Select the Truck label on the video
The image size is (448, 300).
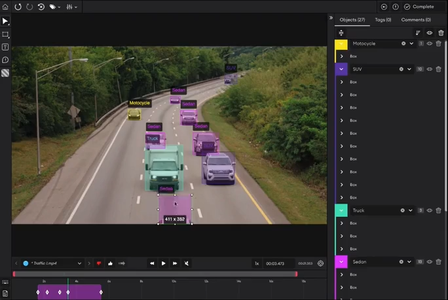tap(153, 139)
